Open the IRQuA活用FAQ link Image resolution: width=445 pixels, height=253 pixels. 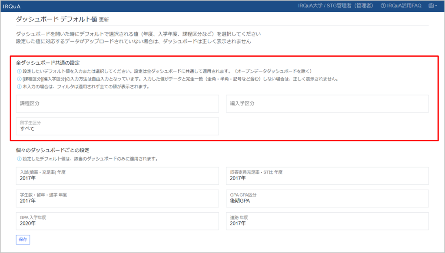[x=405, y=6]
